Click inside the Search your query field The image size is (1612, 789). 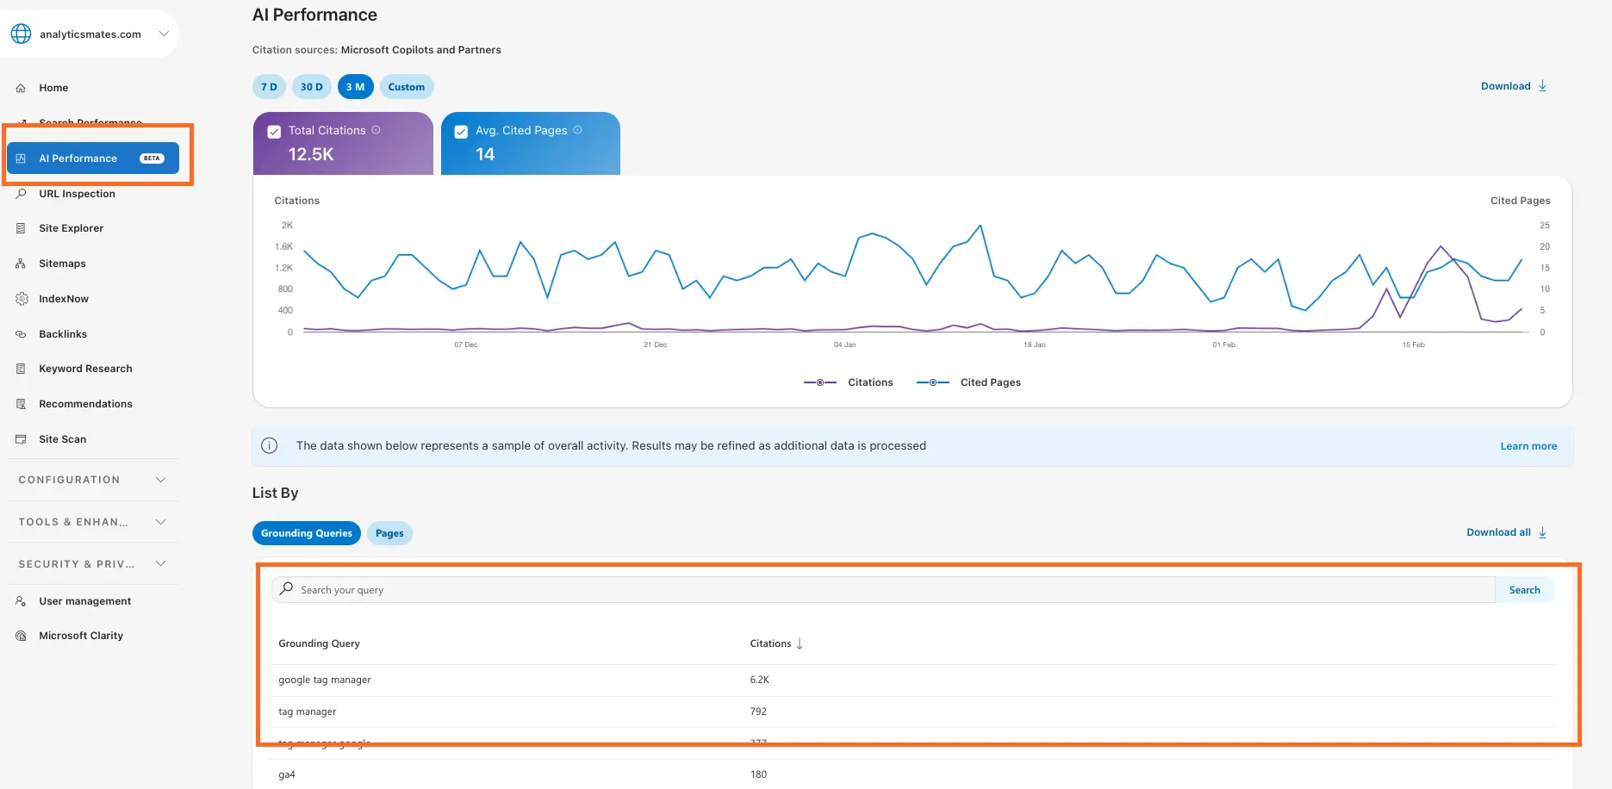603,589
